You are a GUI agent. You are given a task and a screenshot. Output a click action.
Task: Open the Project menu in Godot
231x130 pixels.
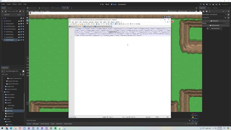click(x=9, y=4)
